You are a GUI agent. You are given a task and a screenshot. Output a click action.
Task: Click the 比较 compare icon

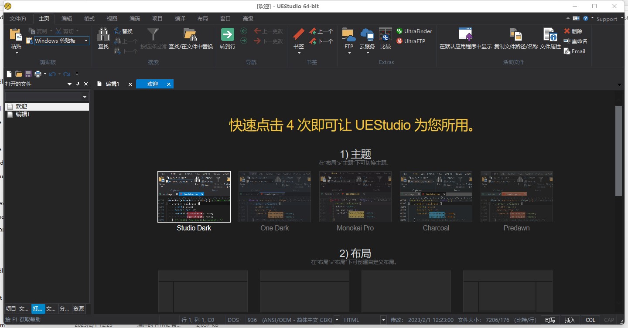click(386, 35)
